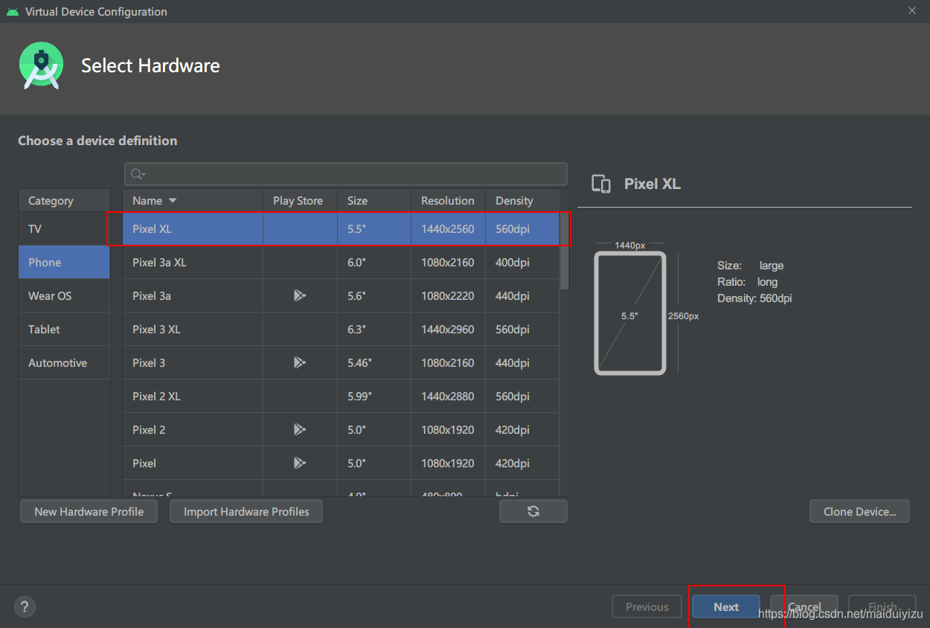Proceed with the Next button
Screen dimensions: 930x628
pos(726,606)
